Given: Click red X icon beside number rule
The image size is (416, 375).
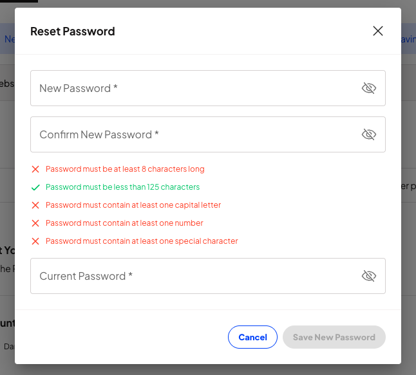Looking at the screenshot, I should (35, 223).
